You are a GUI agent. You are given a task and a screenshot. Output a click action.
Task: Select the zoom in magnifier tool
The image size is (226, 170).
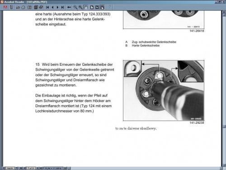tap(80, 7)
